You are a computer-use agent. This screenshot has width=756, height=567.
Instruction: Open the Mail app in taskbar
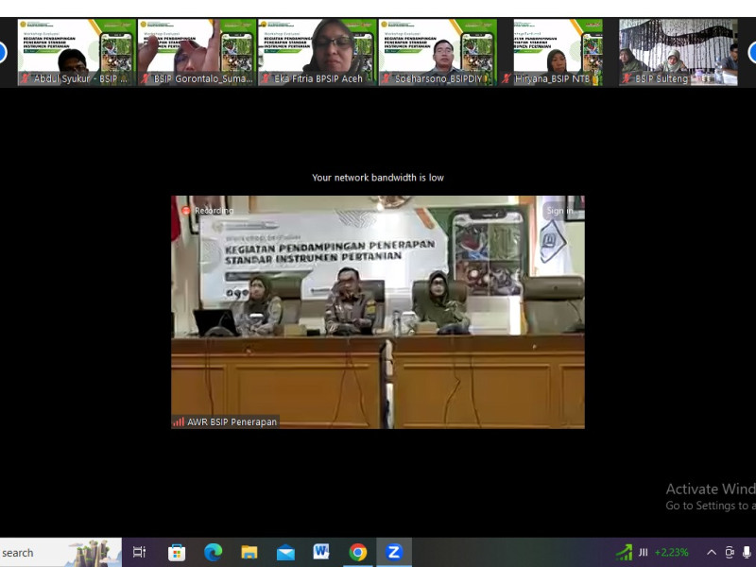pos(285,552)
